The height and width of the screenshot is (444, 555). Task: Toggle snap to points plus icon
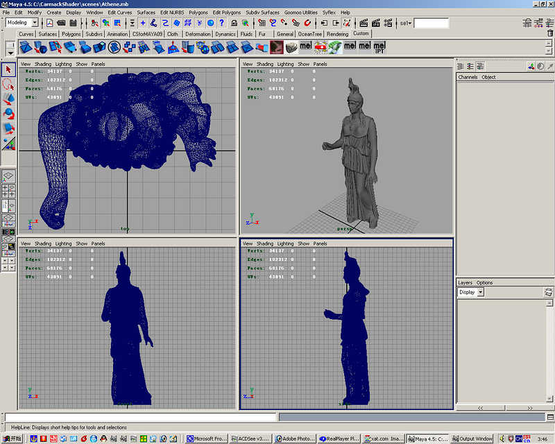142,23
